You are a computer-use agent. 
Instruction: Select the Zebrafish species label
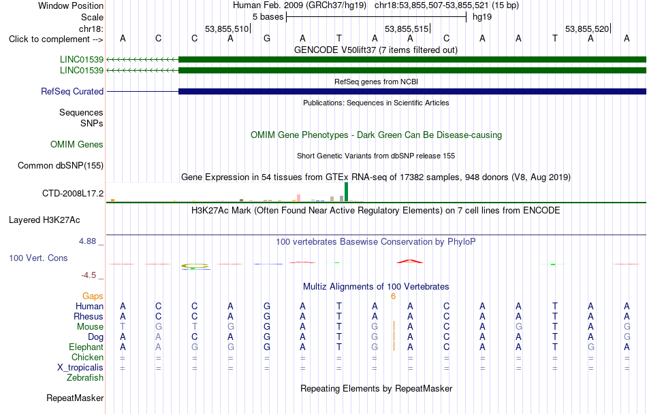[85, 377]
